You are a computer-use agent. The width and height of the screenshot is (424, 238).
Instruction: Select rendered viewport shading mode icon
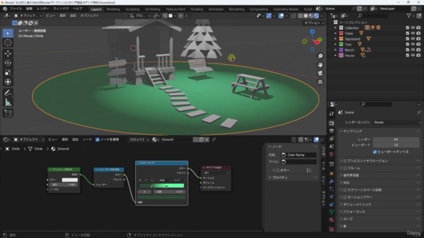317,16
